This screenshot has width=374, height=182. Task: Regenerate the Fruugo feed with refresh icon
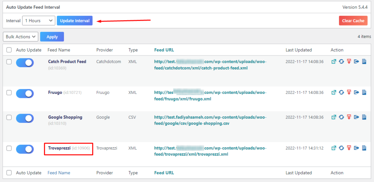(341, 92)
